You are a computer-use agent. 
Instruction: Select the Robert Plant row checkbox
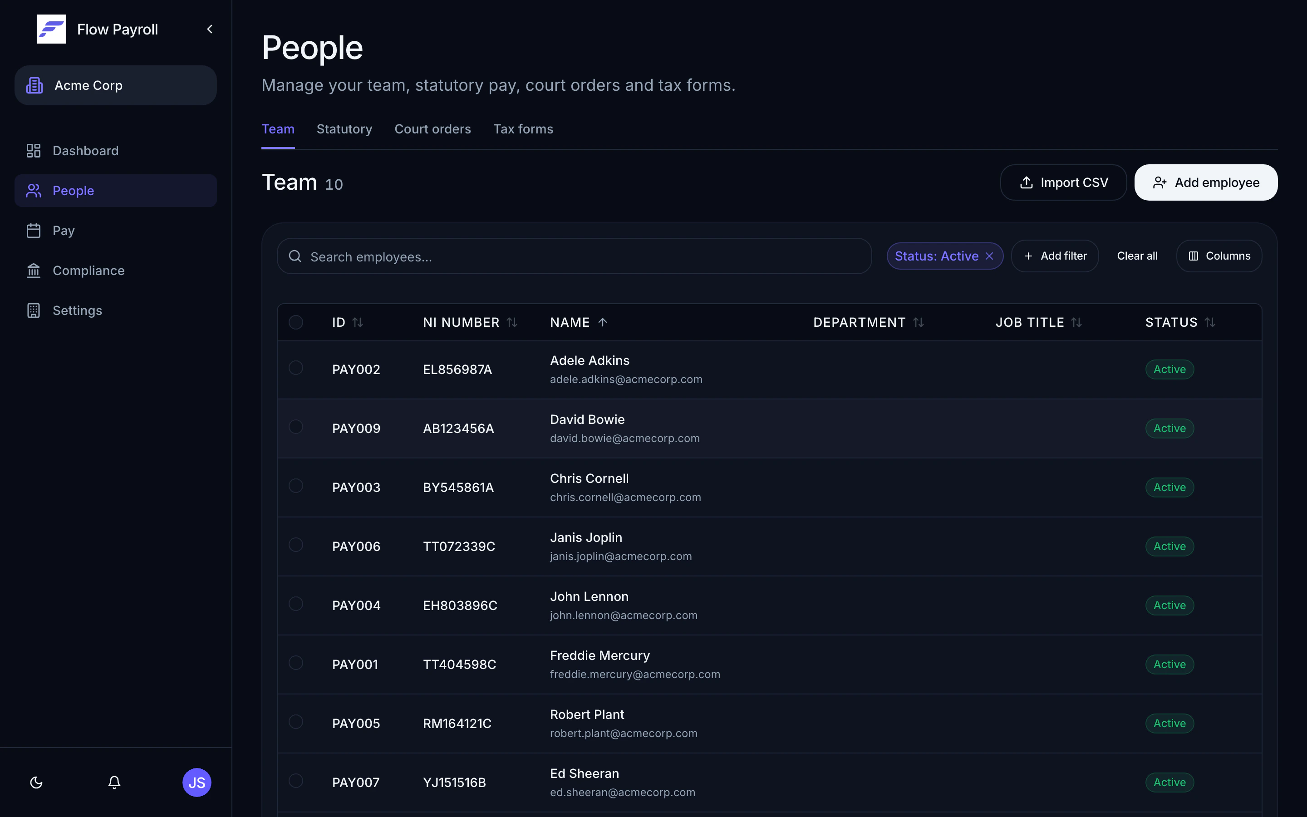click(x=296, y=722)
